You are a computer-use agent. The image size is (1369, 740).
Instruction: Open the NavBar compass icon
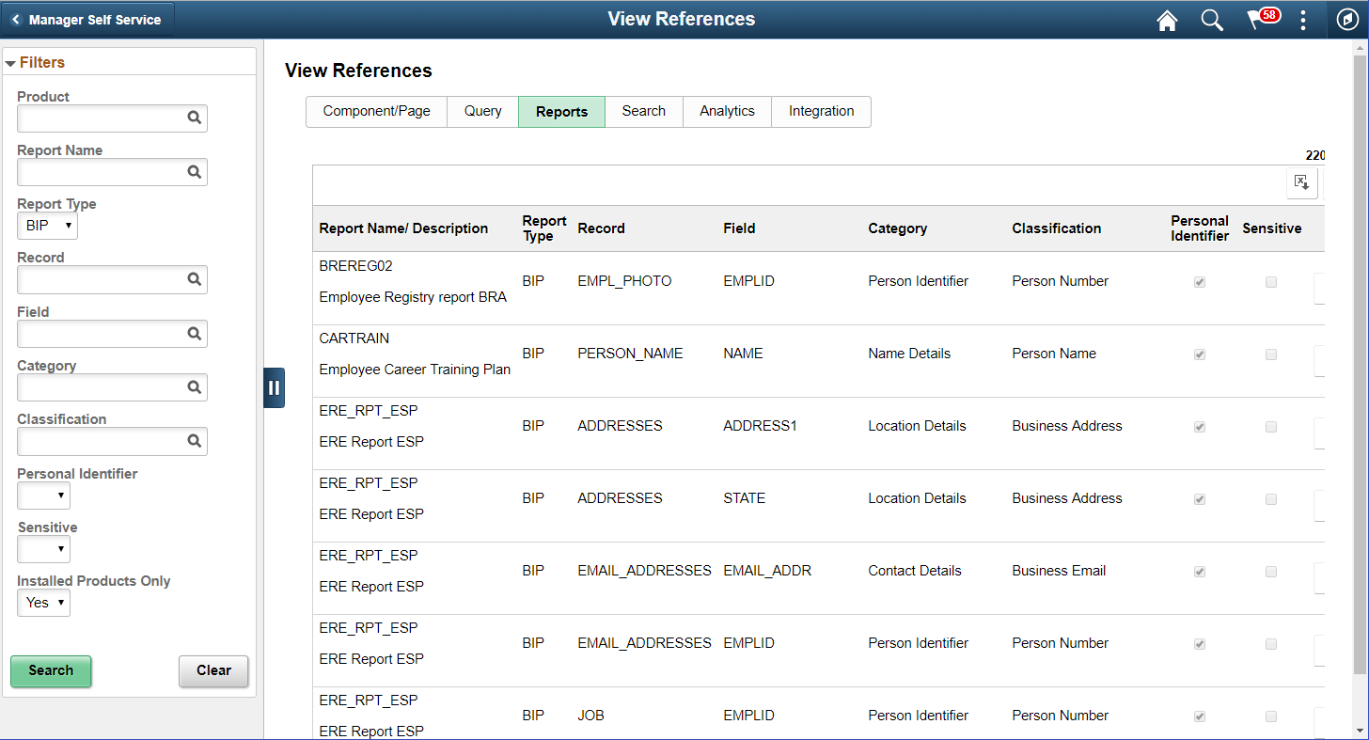1346,20
